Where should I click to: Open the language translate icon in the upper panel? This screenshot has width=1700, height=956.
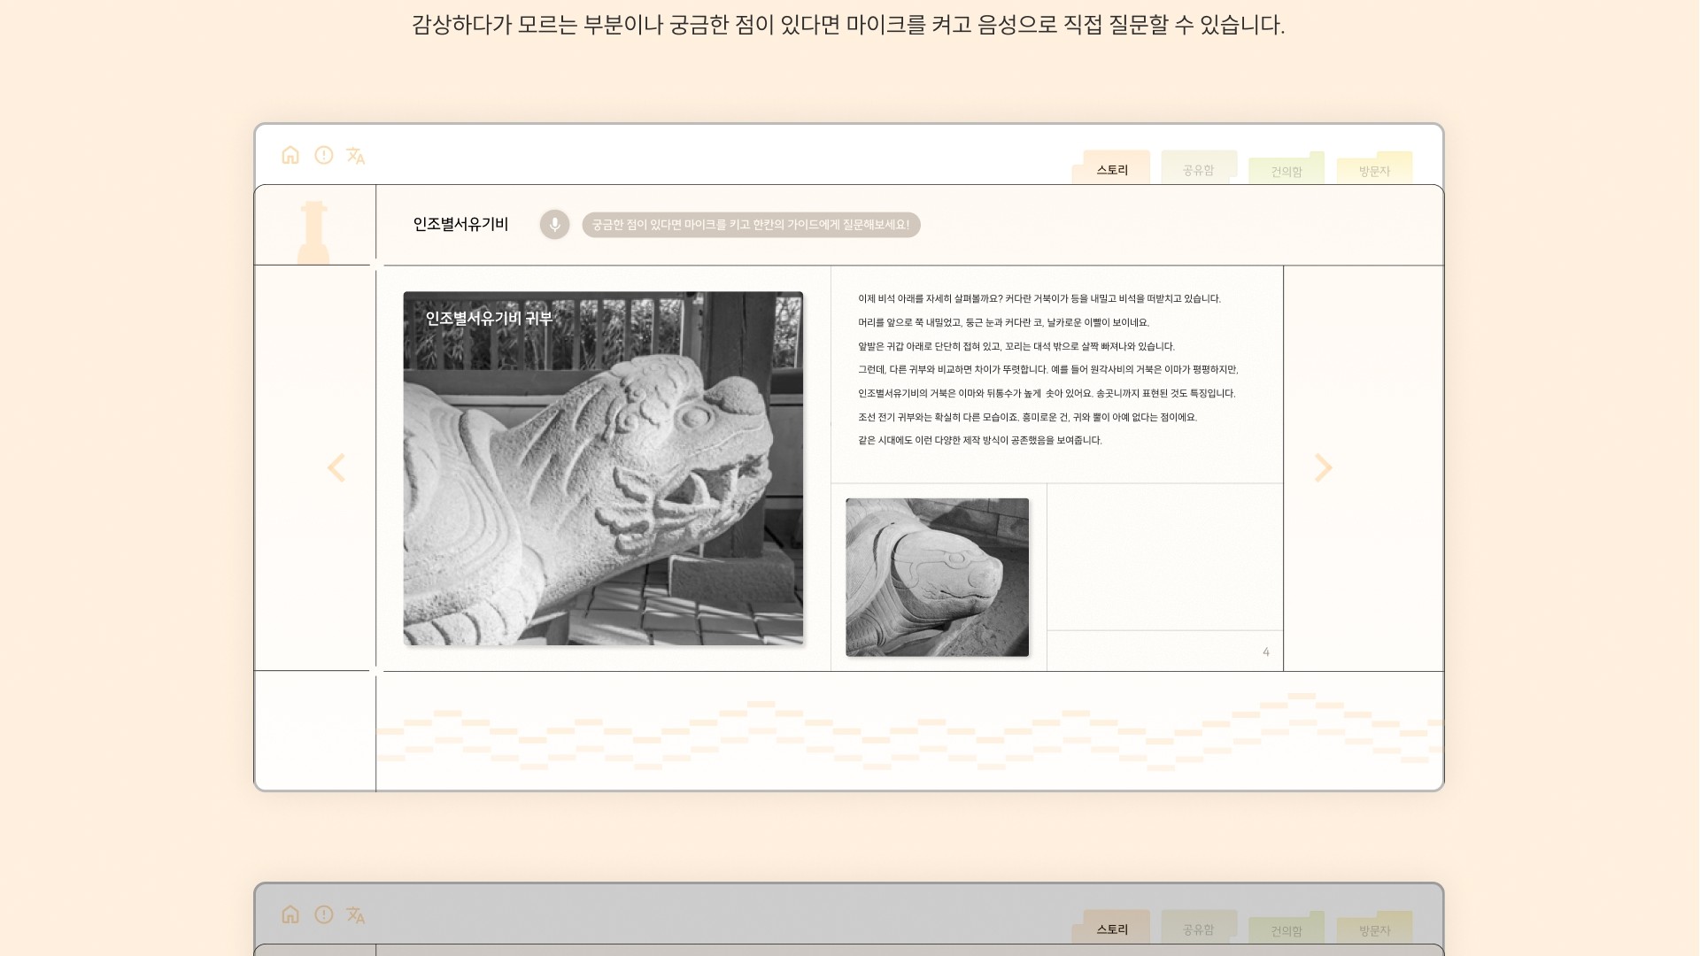point(356,156)
